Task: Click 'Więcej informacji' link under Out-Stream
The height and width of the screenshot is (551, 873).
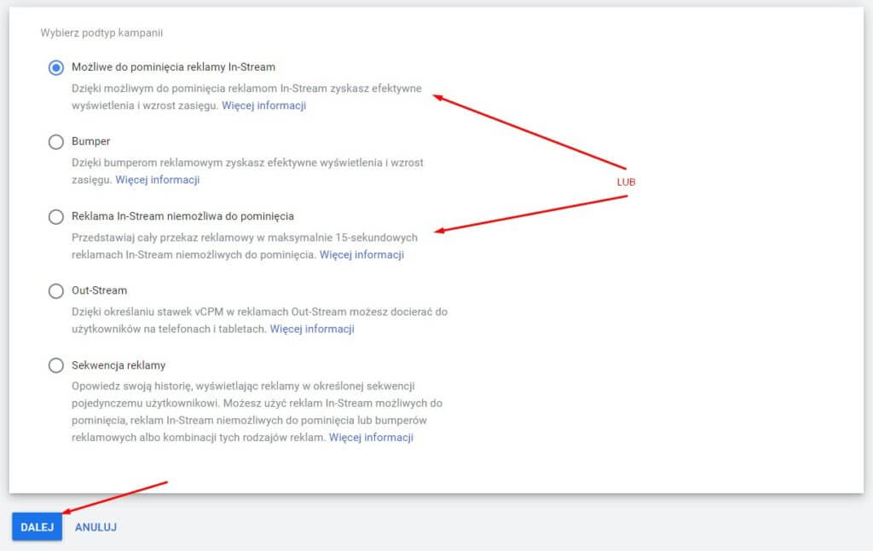Action: [311, 330]
